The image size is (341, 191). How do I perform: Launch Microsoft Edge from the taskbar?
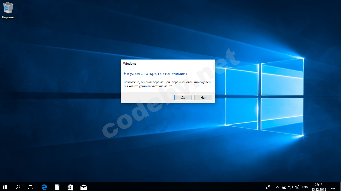44,187
